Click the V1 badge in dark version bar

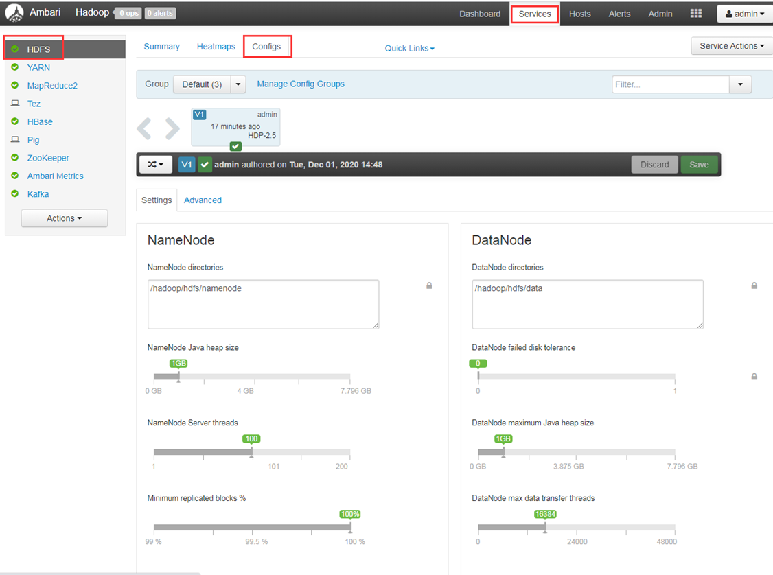click(187, 165)
